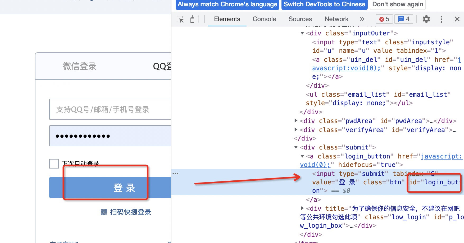Open DevTools settings gear
Viewport: 464px width, 243px height.
tap(426, 19)
